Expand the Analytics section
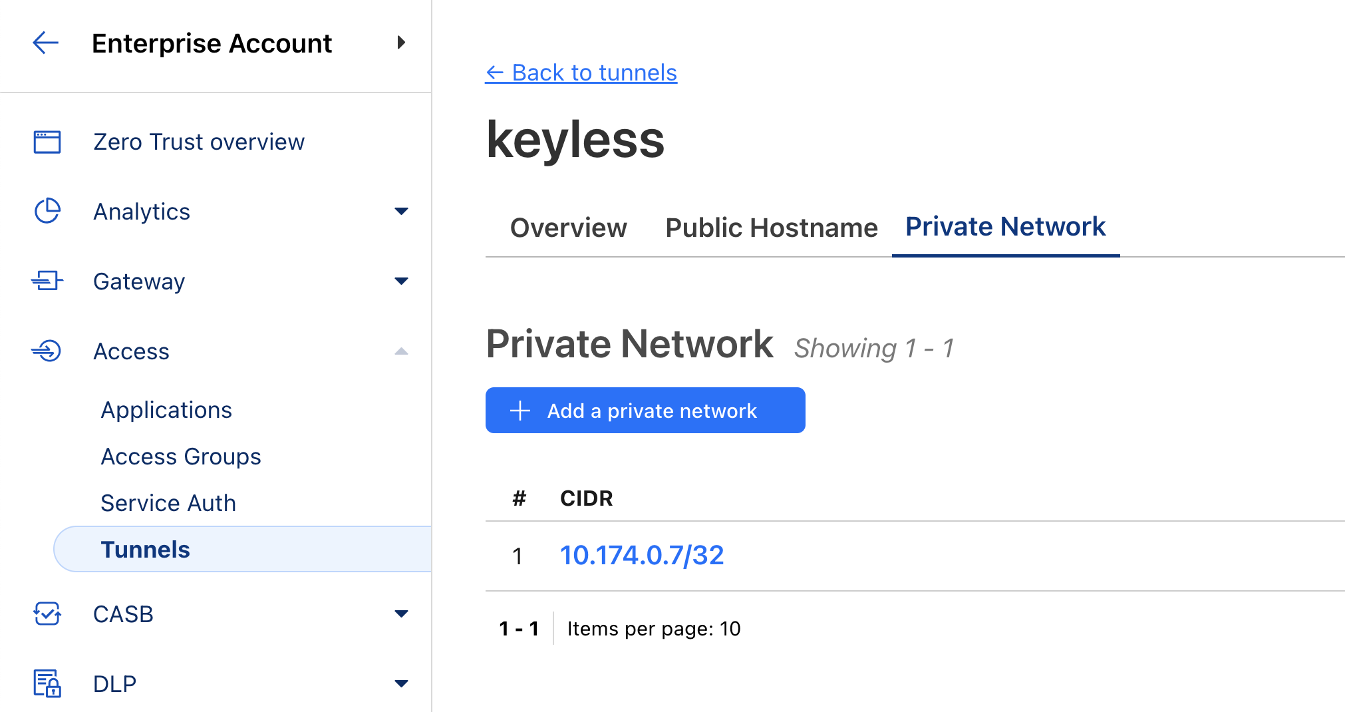Screen dimensions: 1345x712 tap(402, 211)
